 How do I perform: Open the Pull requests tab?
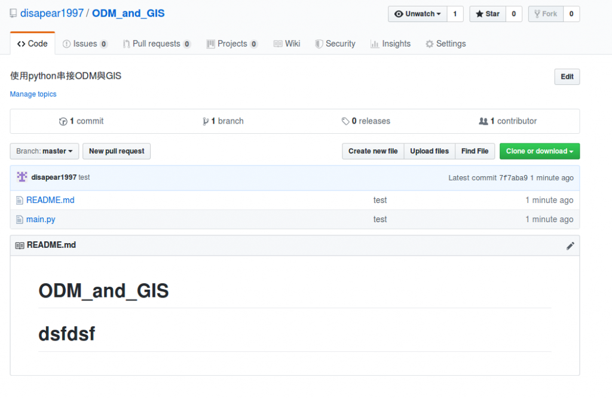[x=157, y=44]
